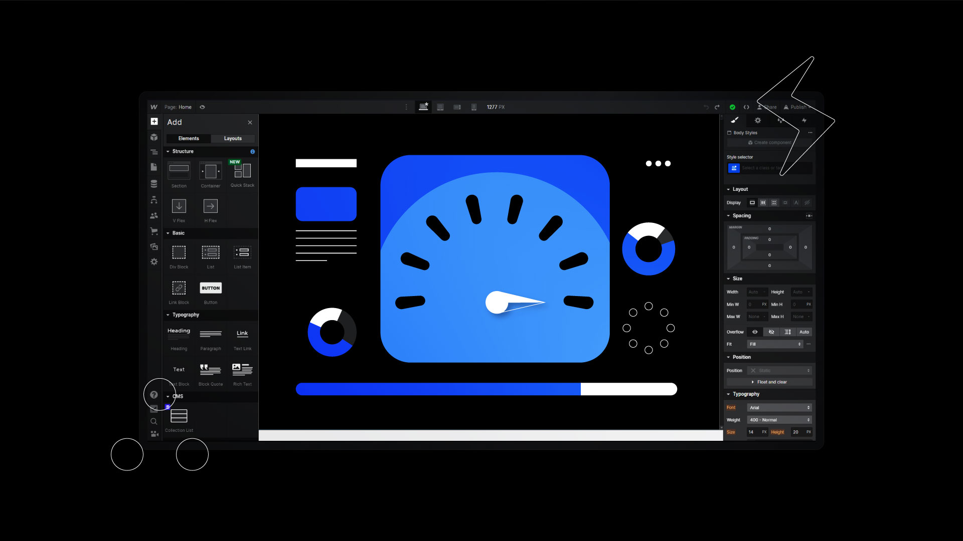Add a Quick Stack element
The width and height of the screenshot is (963, 541).
pos(242,174)
